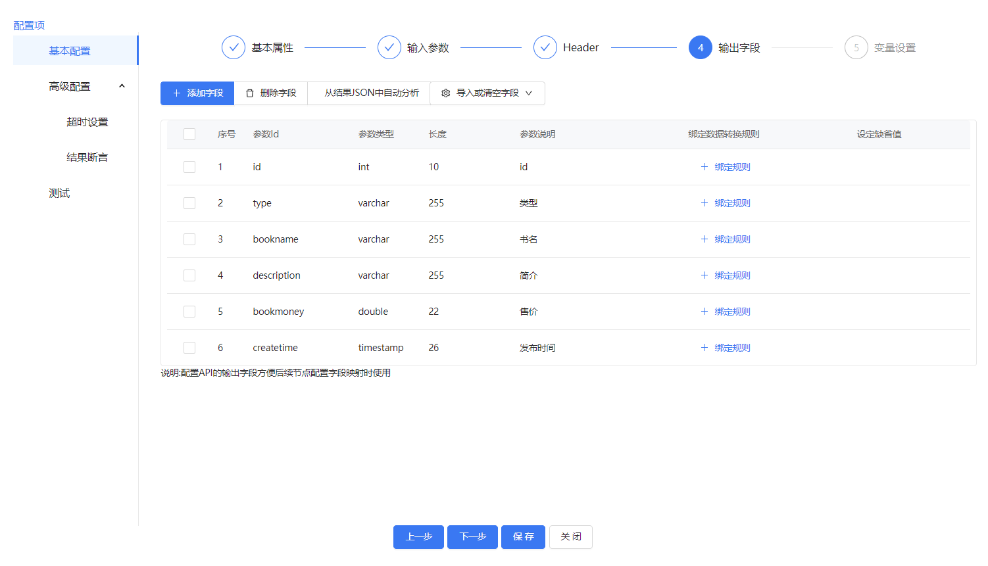This screenshot has height=566, width=988.
Task: Click the length value 10
Action: point(433,167)
